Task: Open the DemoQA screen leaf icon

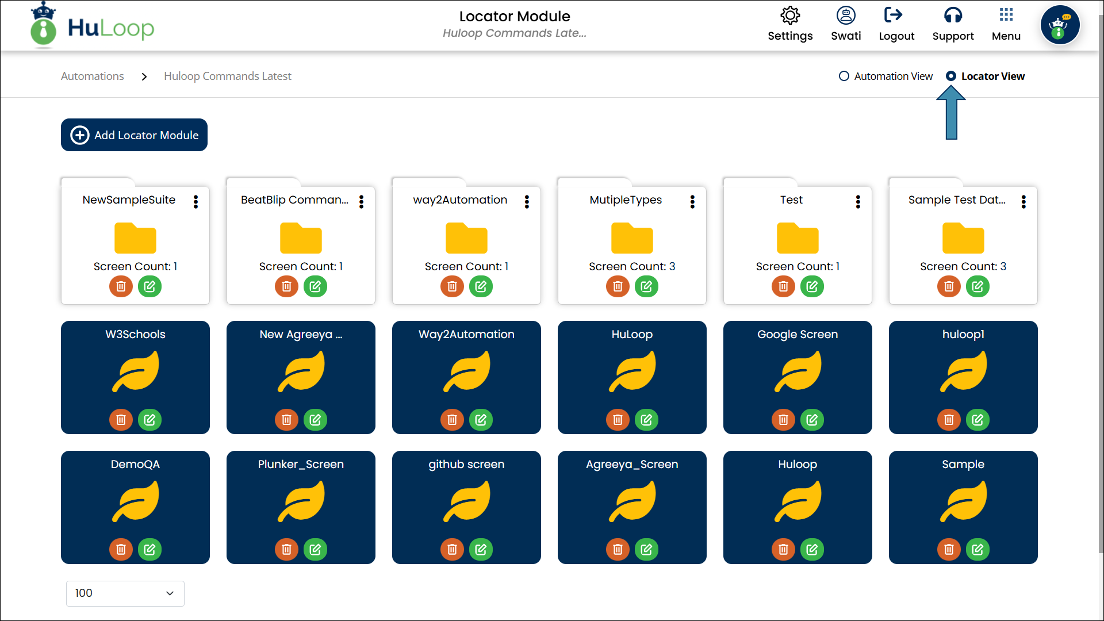Action: click(135, 502)
